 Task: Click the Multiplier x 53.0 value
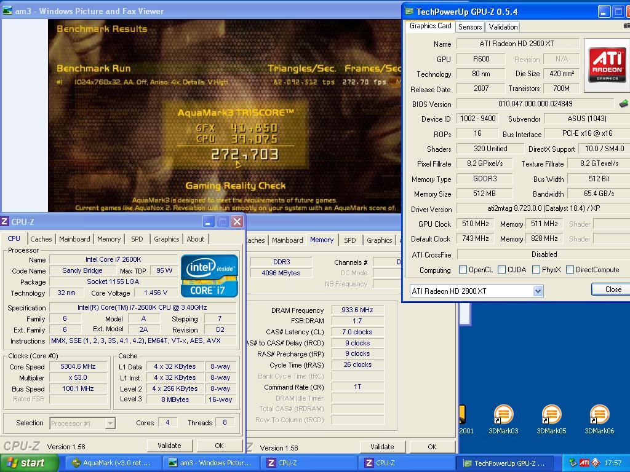click(x=78, y=378)
